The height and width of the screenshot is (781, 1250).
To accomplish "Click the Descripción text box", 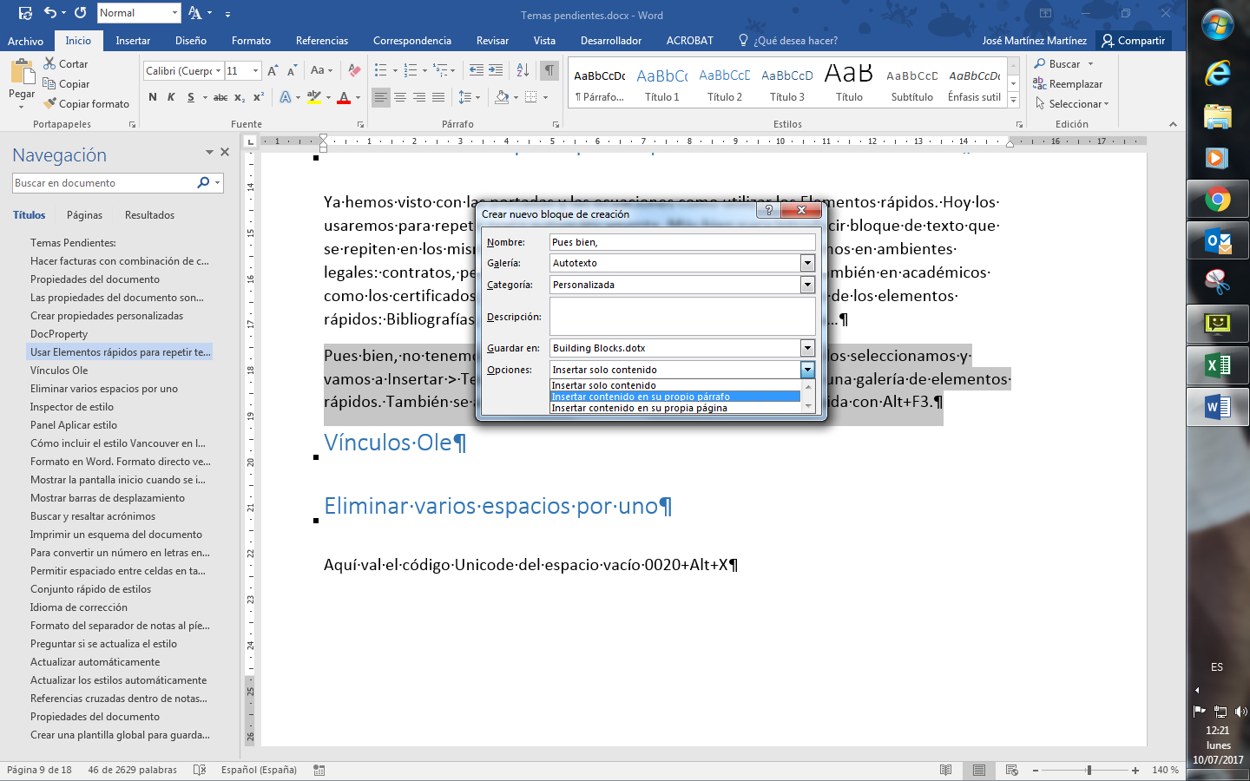I will [682, 317].
